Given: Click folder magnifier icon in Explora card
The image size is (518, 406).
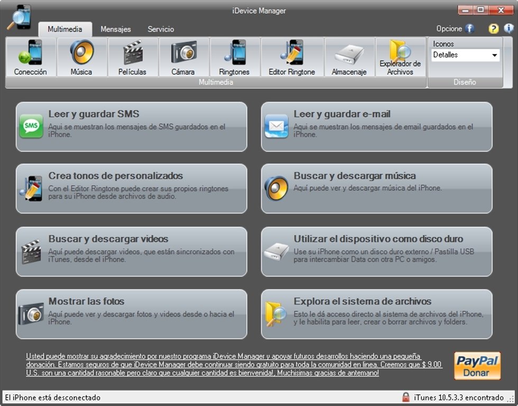Looking at the screenshot, I should [276, 314].
